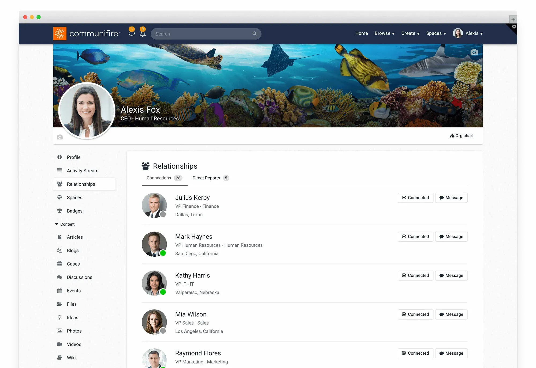Image resolution: width=536 pixels, height=368 pixels.
Task: Click the Cases briefcase icon
Action: click(59, 264)
